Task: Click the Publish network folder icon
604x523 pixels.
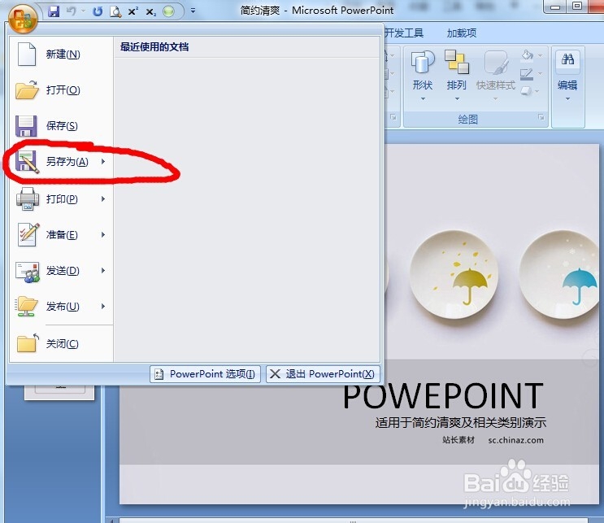Action: point(26,307)
